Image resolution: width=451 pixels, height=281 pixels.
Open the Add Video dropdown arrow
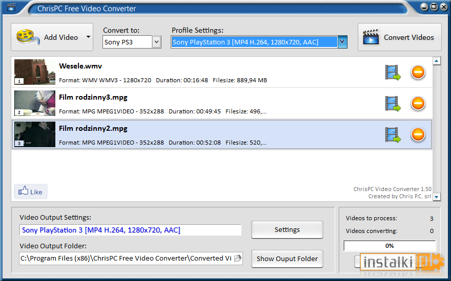click(88, 37)
